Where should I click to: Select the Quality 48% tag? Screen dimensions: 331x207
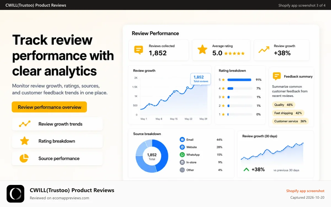click(x=284, y=105)
